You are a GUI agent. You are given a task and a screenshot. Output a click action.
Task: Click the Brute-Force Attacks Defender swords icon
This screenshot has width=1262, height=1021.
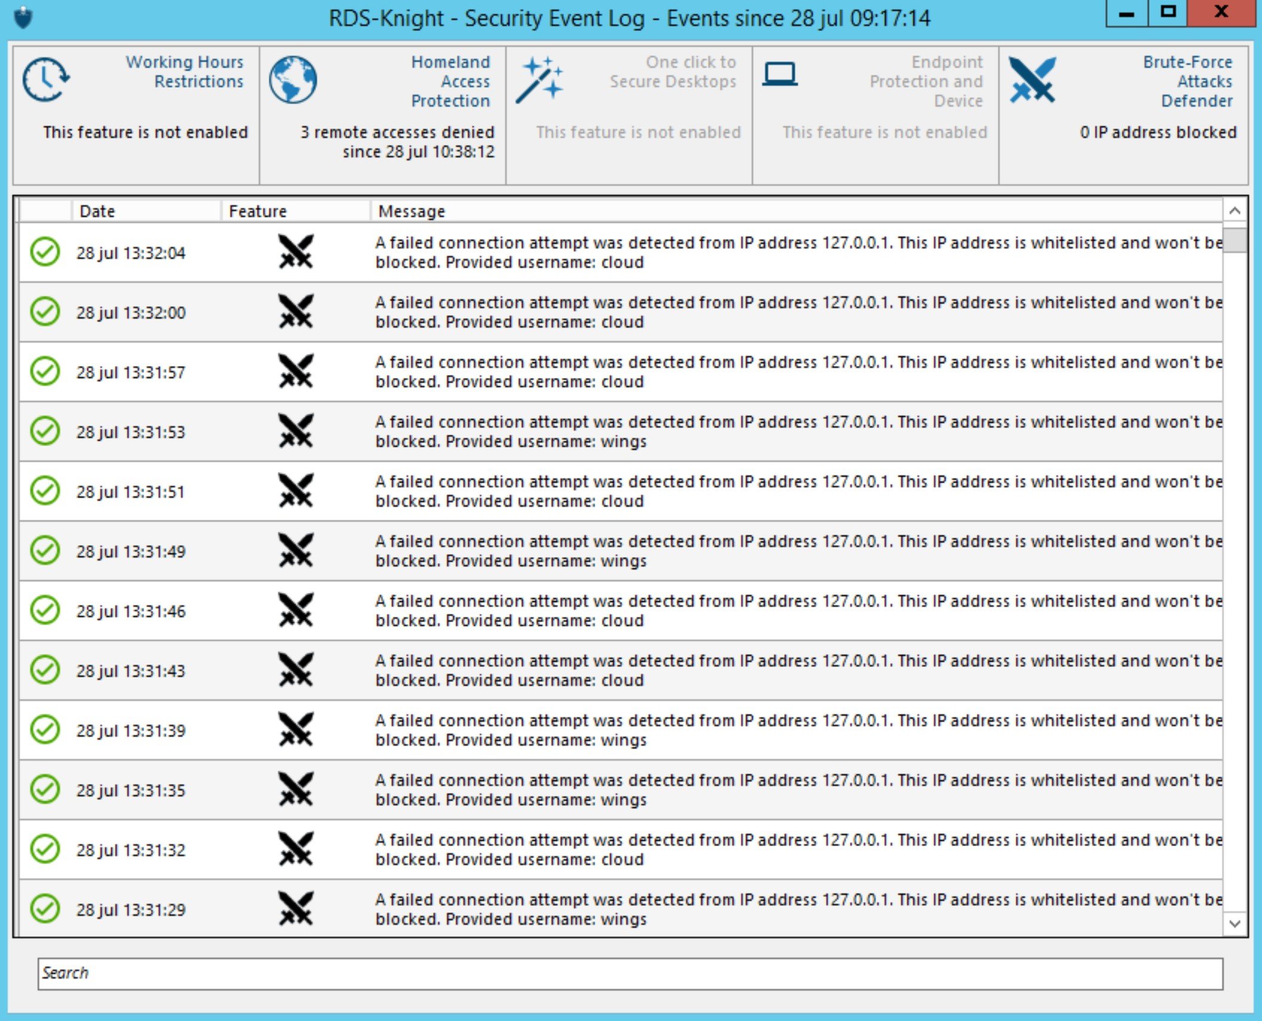point(1032,80)
